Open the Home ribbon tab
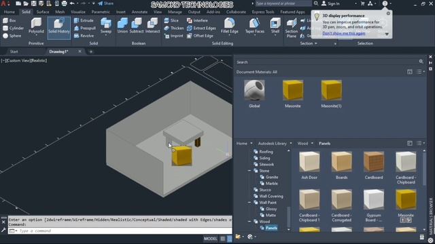 tap(10, 12)
